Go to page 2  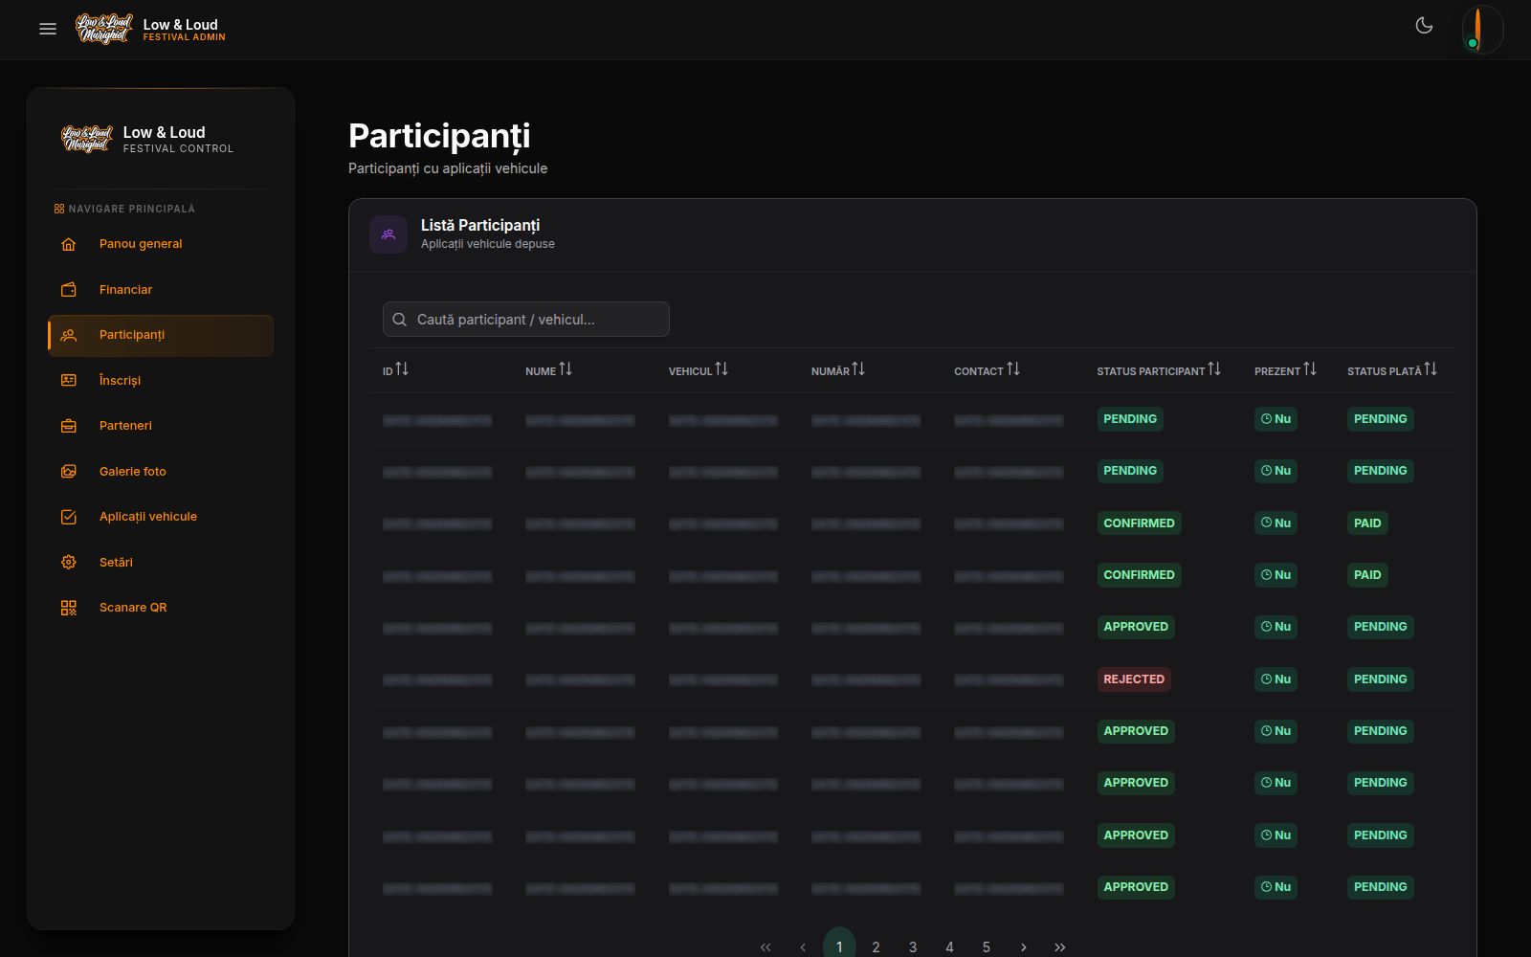[x=876, y=946]
